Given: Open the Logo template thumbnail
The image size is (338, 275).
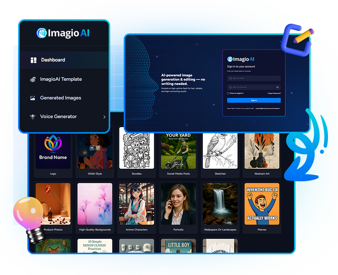Looking at the screenshot, I should (53, 151).
